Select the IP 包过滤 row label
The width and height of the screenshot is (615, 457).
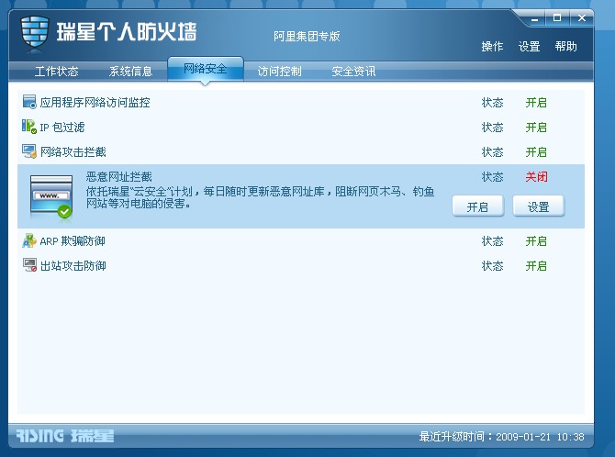click(x=62, y=127)
